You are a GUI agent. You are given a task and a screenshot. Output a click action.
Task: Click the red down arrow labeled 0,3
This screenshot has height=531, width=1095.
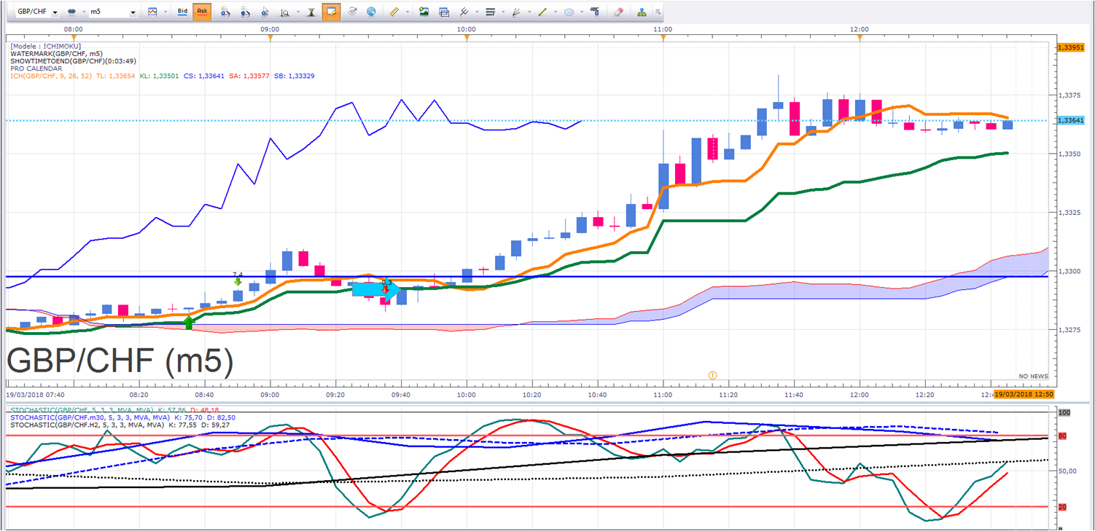[386, 289]
